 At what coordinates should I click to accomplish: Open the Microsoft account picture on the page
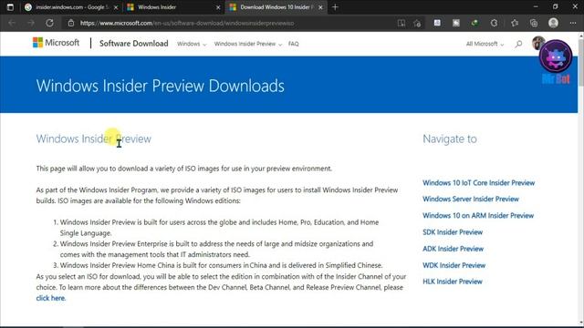tap(538, 43)
